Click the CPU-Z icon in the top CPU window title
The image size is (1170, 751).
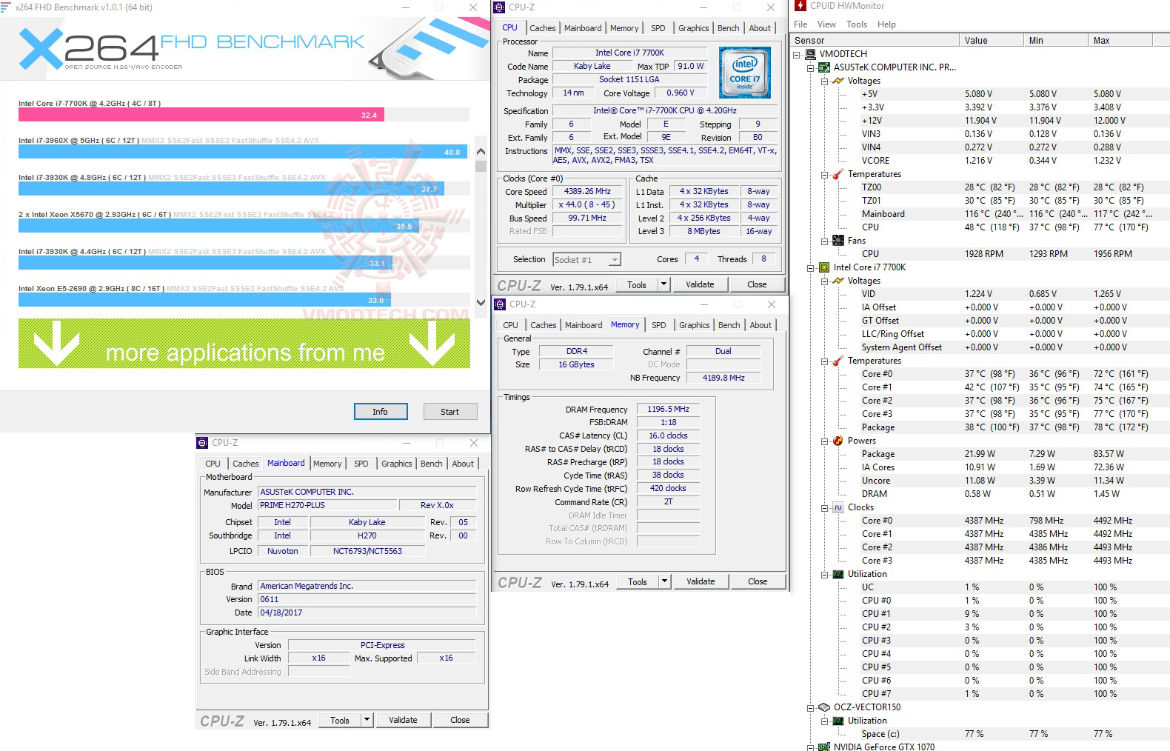point(500,7)
